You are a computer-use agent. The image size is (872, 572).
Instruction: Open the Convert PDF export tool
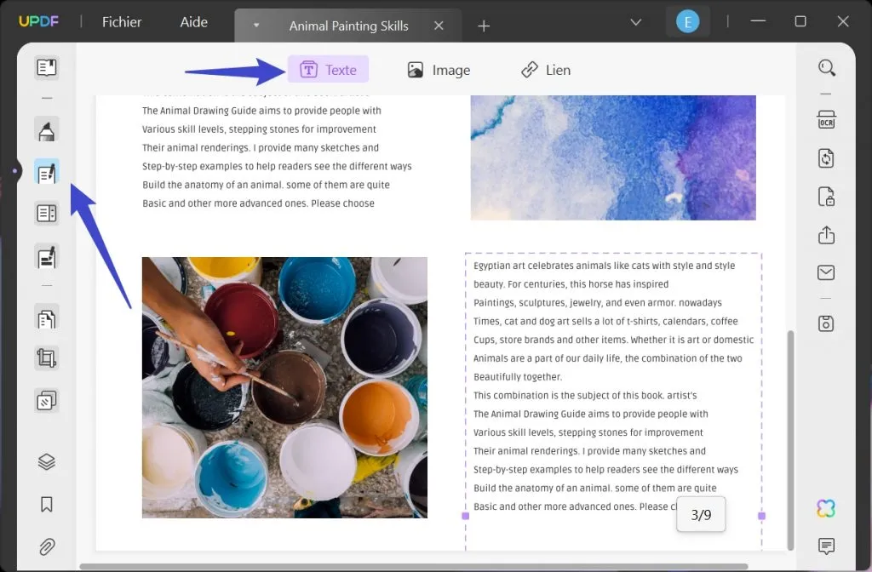pyautogui.click(x=826, y=157)
